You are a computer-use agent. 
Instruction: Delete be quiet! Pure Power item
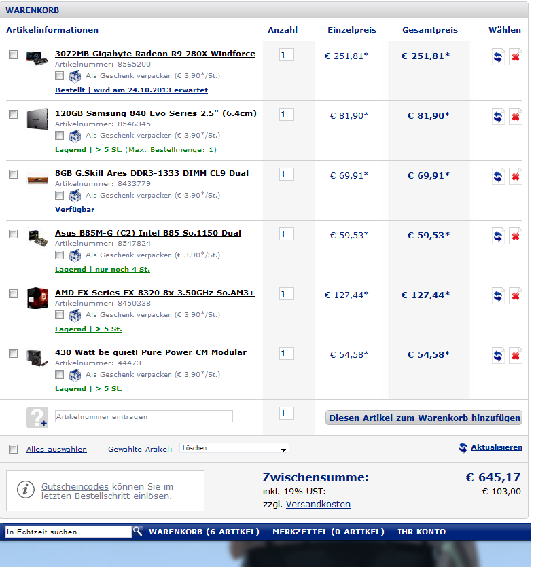pyautogui.click(x=516, y=356)
